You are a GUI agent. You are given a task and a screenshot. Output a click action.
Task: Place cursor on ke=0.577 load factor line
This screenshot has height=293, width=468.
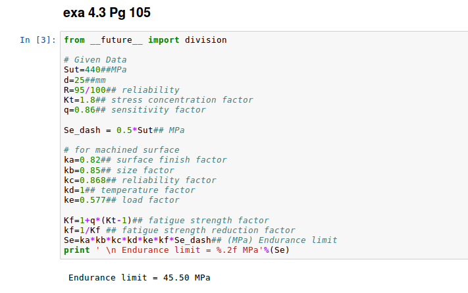[121, 200]
